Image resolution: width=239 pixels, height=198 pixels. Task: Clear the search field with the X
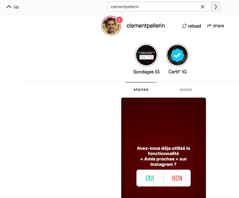(x=202, y=7)
